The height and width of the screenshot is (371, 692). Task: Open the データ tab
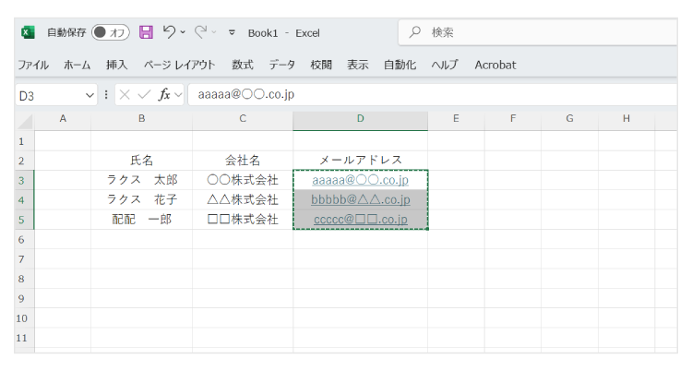point(282,65)
